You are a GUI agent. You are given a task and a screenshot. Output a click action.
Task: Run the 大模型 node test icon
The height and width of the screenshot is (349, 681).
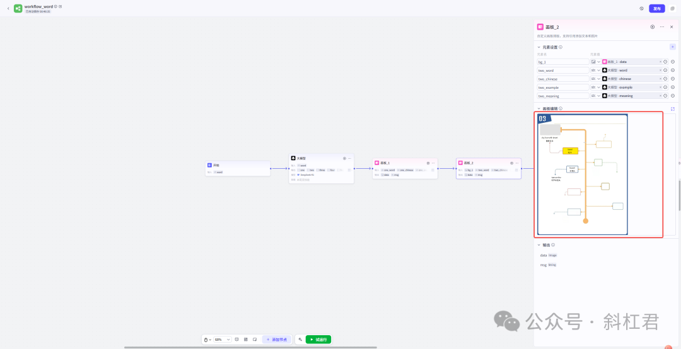pyautogui.click(x=344, y=159)
